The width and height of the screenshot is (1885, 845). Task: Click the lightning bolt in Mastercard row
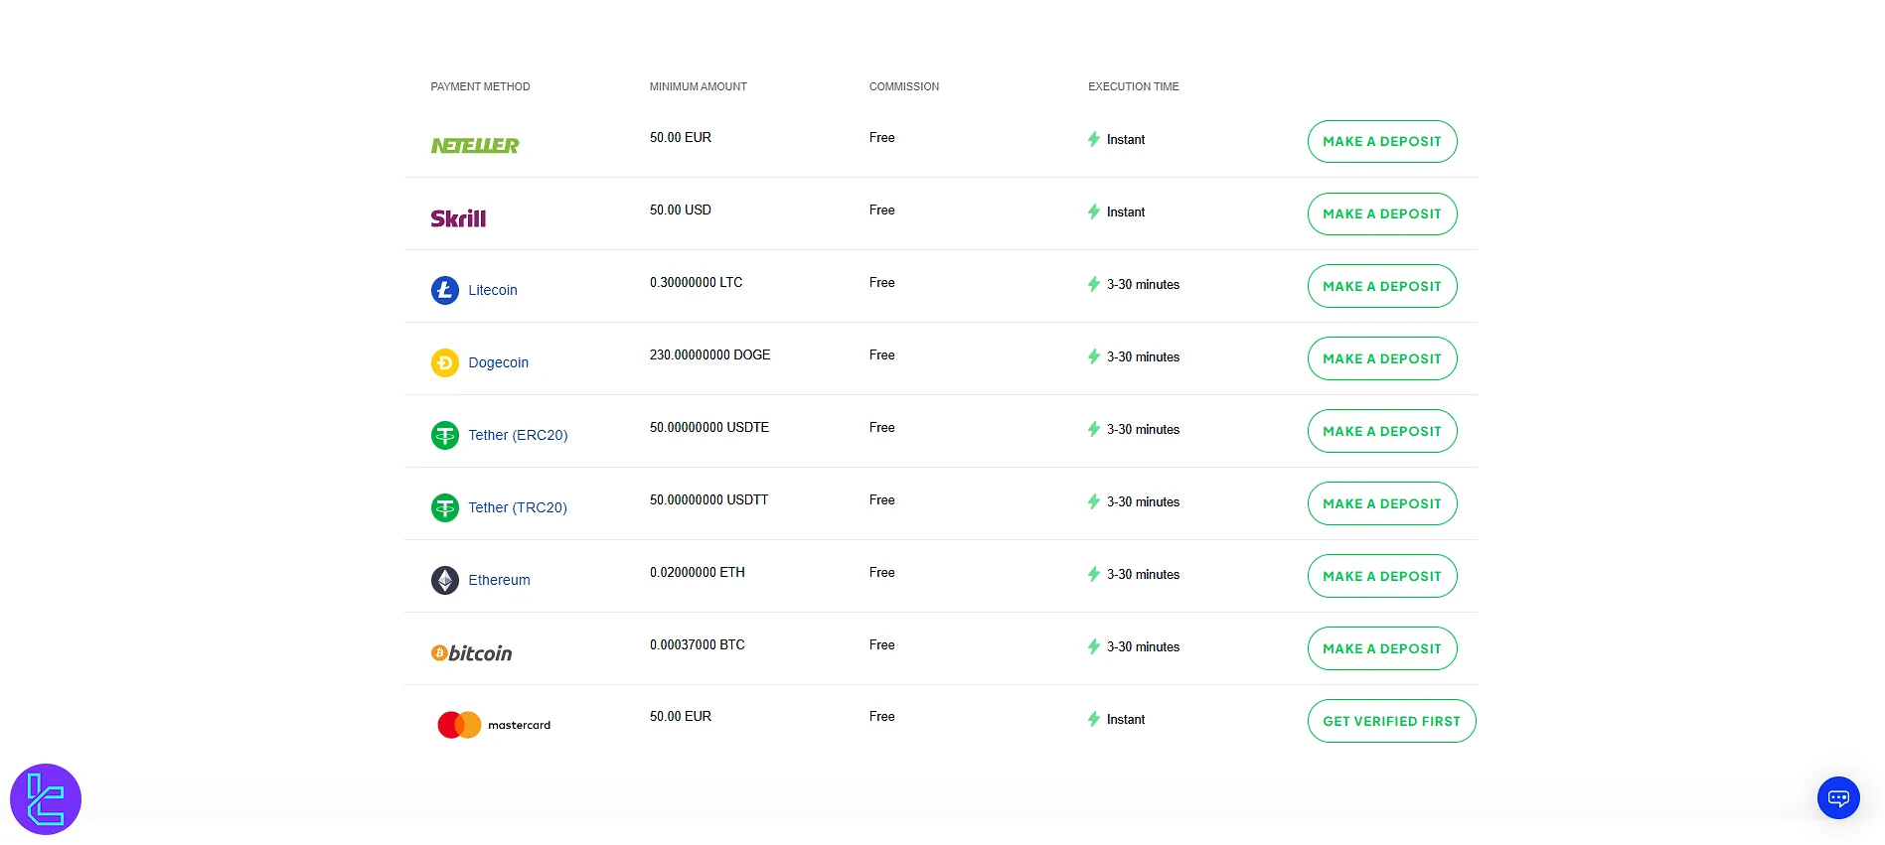tap(1094, 719)
